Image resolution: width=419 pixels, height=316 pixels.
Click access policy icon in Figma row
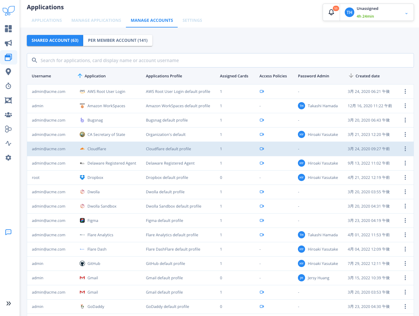point(262,220)
